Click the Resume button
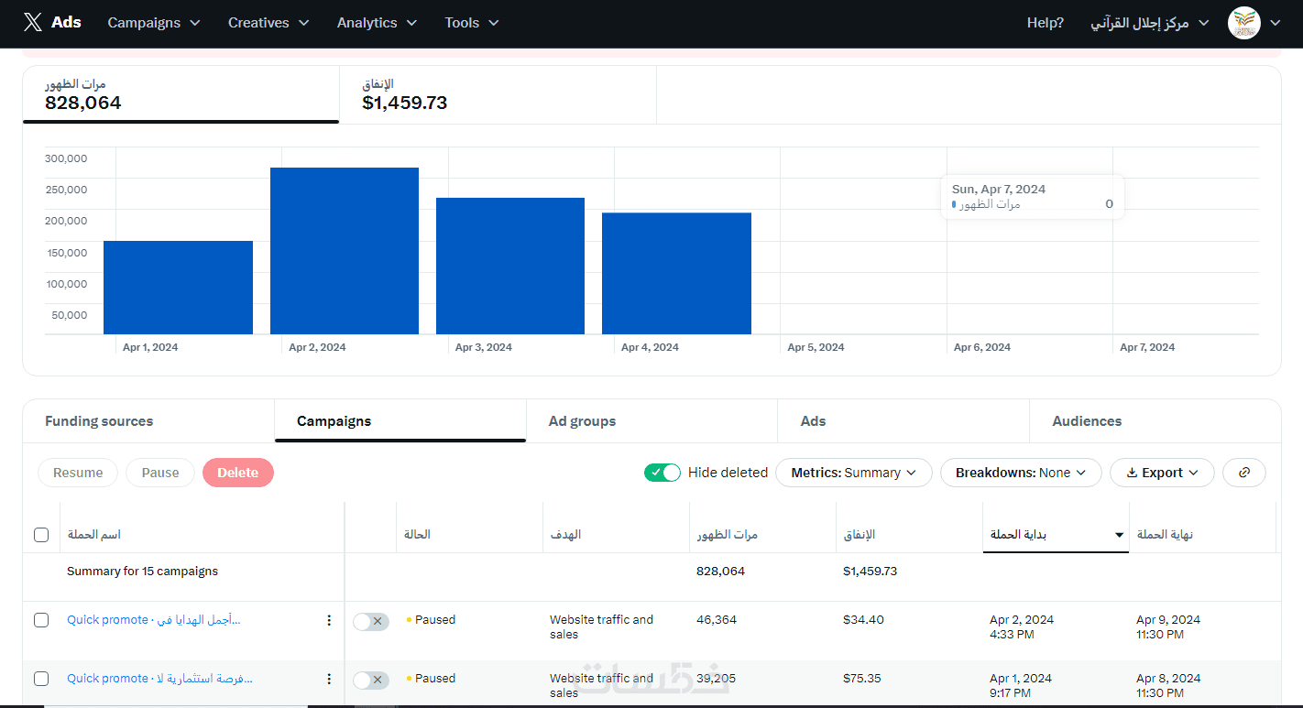 [78, 473]
